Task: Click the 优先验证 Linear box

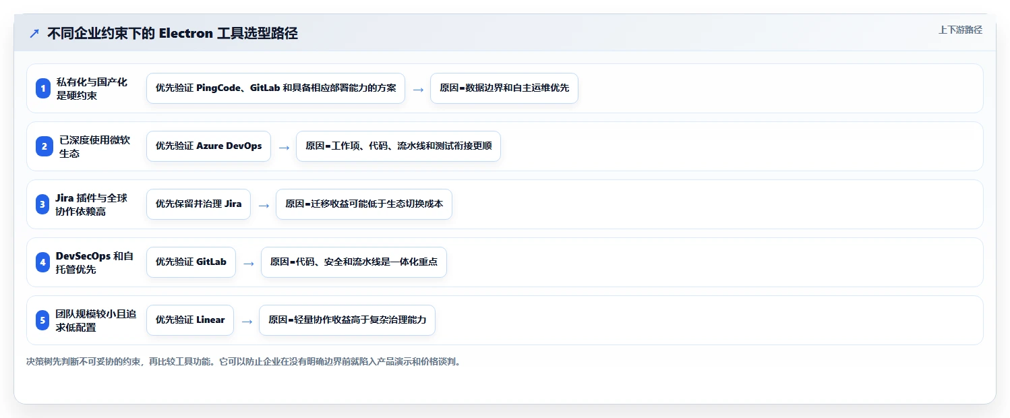Action: click(x=190, y=320)
